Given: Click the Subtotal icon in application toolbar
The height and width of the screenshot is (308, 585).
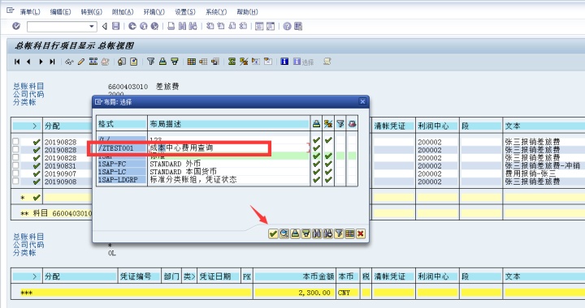Looking at the screenshot, I should coord(244,62).
